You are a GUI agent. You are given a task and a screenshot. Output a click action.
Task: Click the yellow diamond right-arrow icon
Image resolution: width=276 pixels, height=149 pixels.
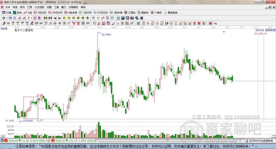click(x=69, y=18)
